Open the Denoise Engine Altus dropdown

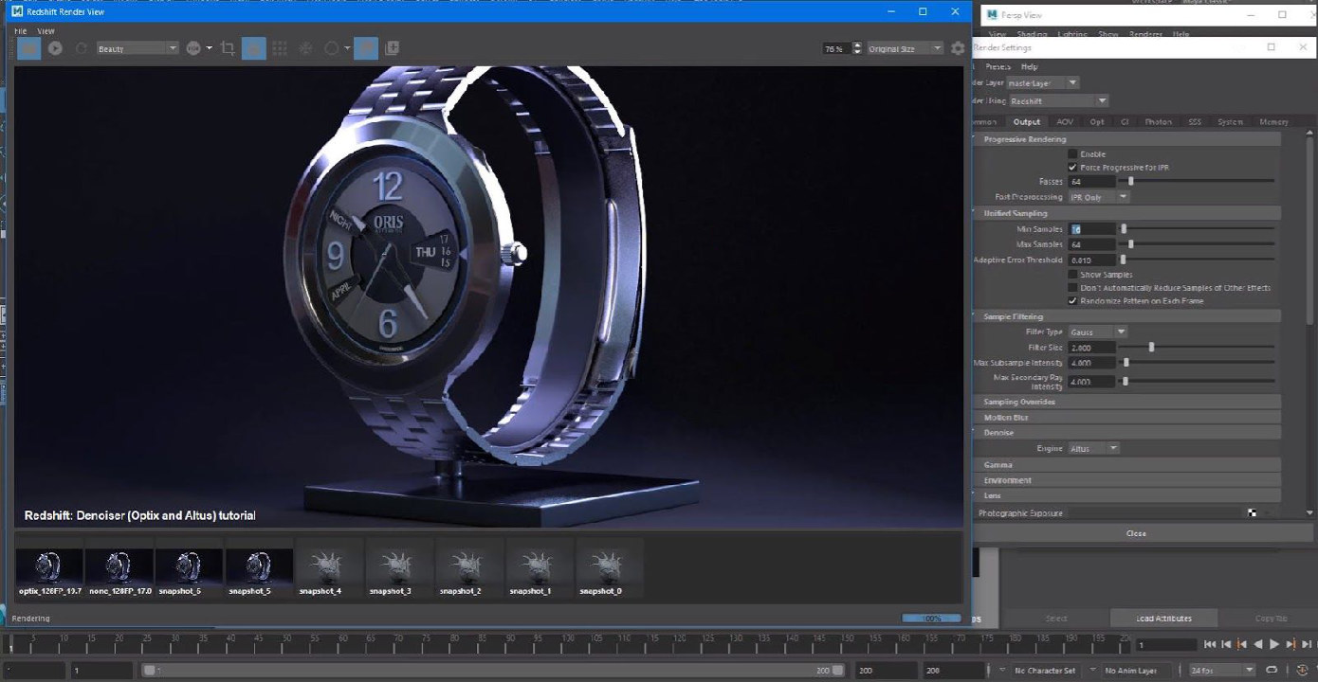click(1093, 448)
